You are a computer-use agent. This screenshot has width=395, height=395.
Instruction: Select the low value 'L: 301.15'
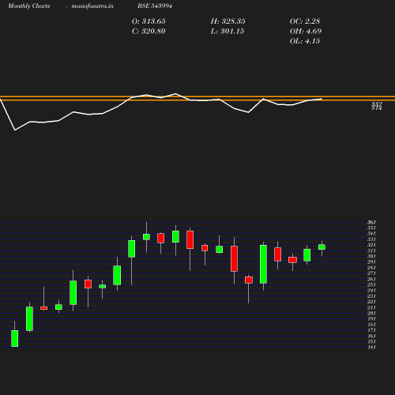(x=228, y=32)
